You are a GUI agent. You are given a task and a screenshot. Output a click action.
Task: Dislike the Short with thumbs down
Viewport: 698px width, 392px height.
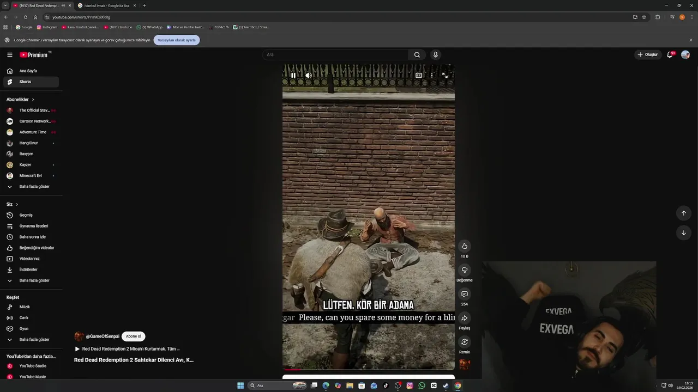point(465,270)
